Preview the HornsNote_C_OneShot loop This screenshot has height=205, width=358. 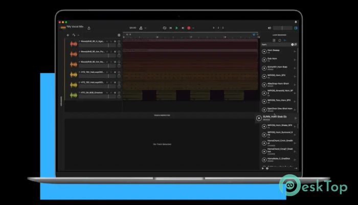tap(264, 160)
